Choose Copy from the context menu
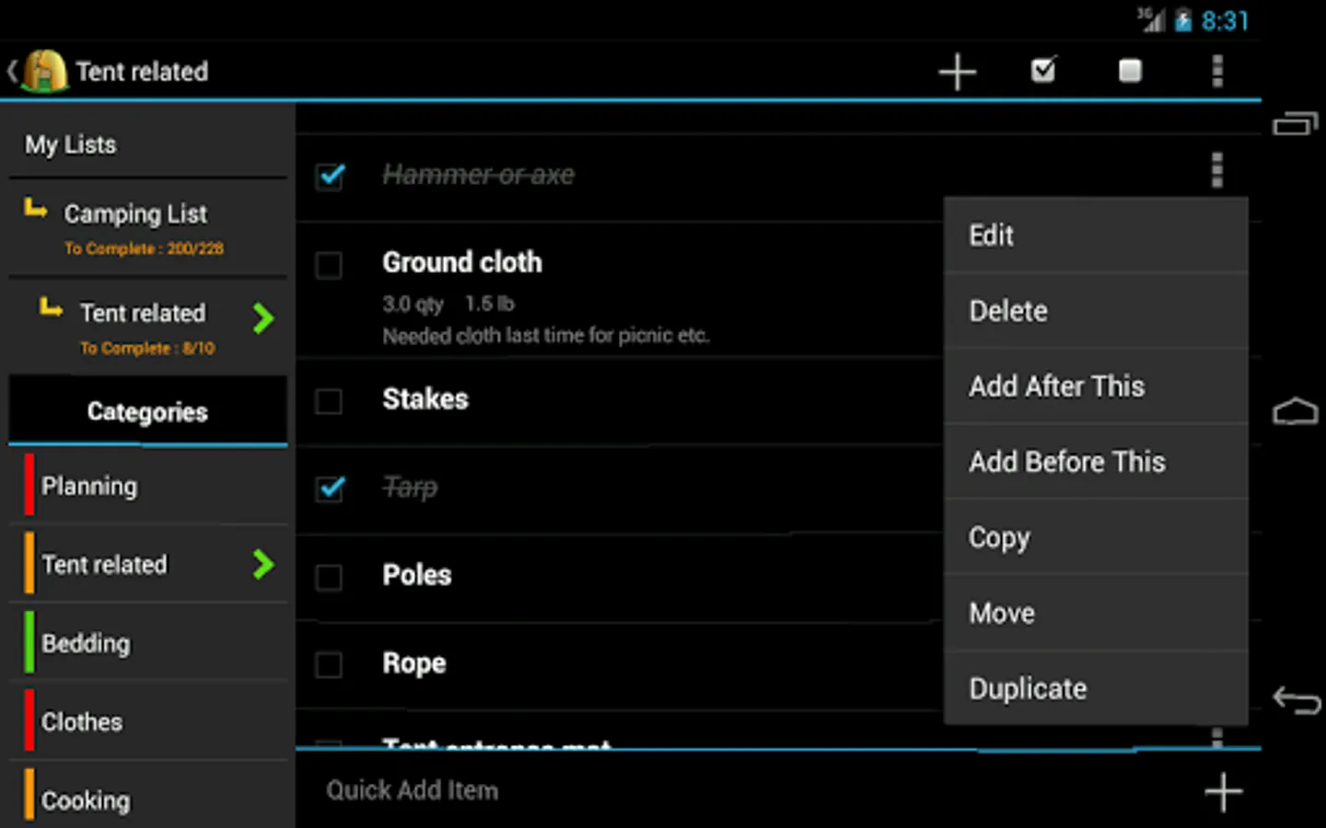Image resolution: width=1326 pixels, height=828 pixels. pyautogui.click(x=1096, y=537)
